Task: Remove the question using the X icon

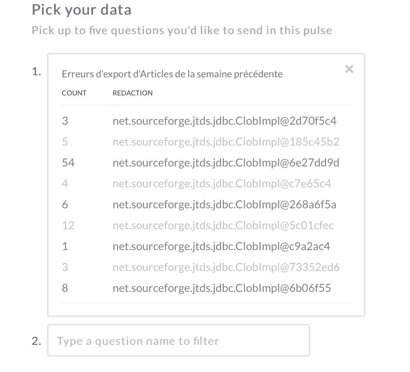Action: [349, 69]
